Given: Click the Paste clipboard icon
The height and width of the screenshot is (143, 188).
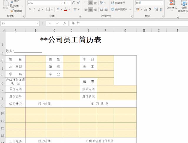Looking at the screenshot, I should (x=6, y=3).
